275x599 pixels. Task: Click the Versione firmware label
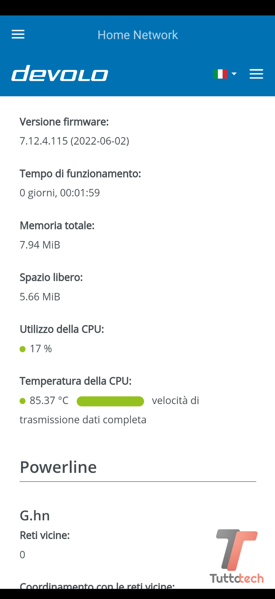pyautogui.click(x=64, y=122)
